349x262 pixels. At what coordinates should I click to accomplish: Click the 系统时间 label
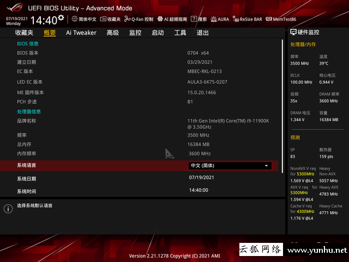[27, 192]
